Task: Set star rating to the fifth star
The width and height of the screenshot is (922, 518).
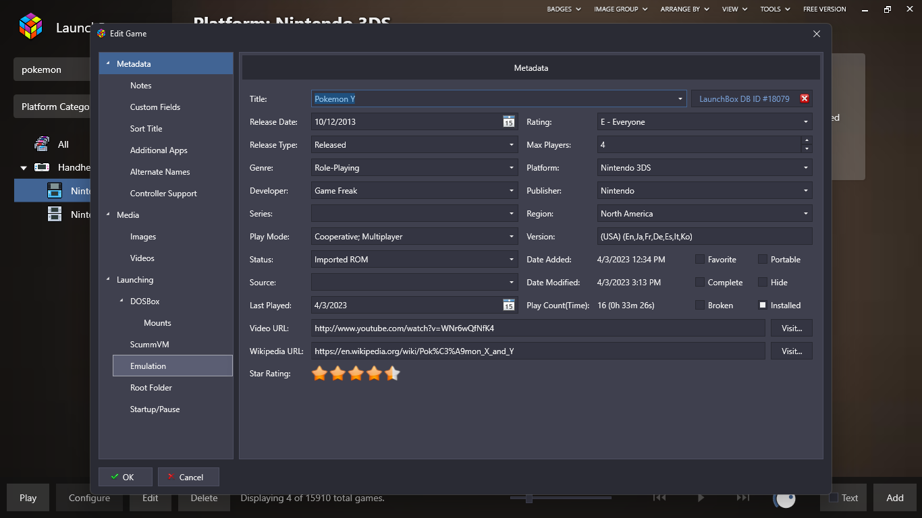Action: click(392, 373)
